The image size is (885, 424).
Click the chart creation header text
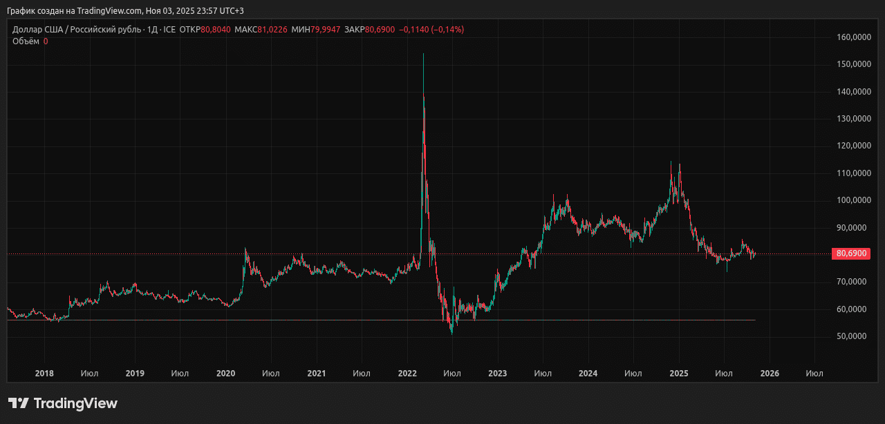point(124,10)
